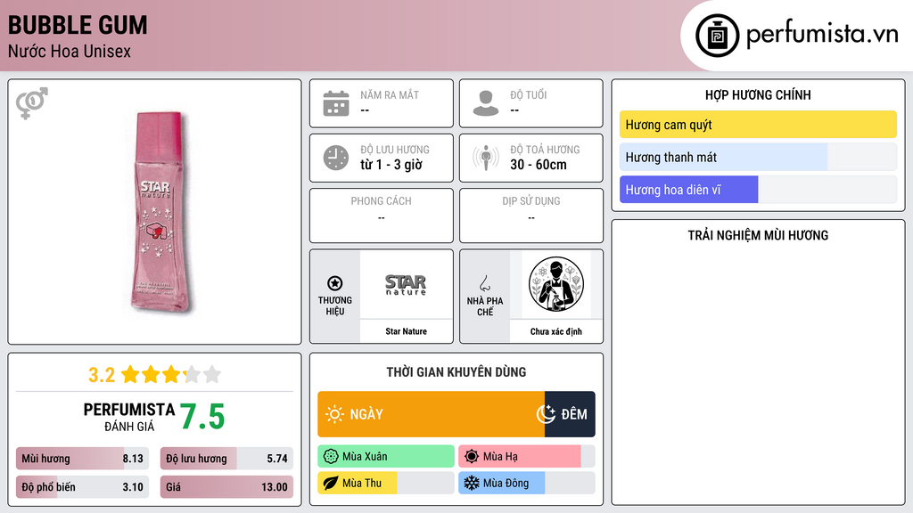The width and height of the screenshot is (913, 513).
Task: Click the person icon for Độ tuổi
Action: (x=486, y=103)
